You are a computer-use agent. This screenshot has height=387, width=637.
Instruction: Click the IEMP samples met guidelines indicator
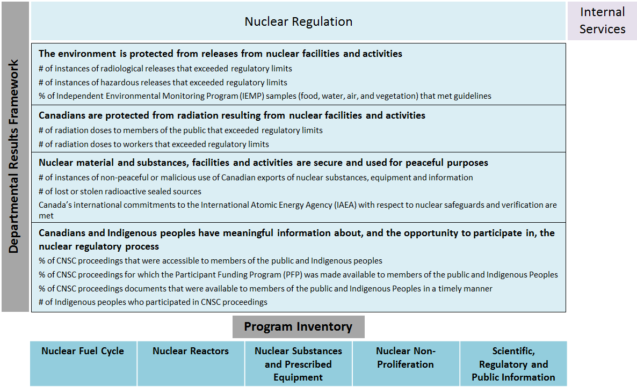click(x=265, y=96)
